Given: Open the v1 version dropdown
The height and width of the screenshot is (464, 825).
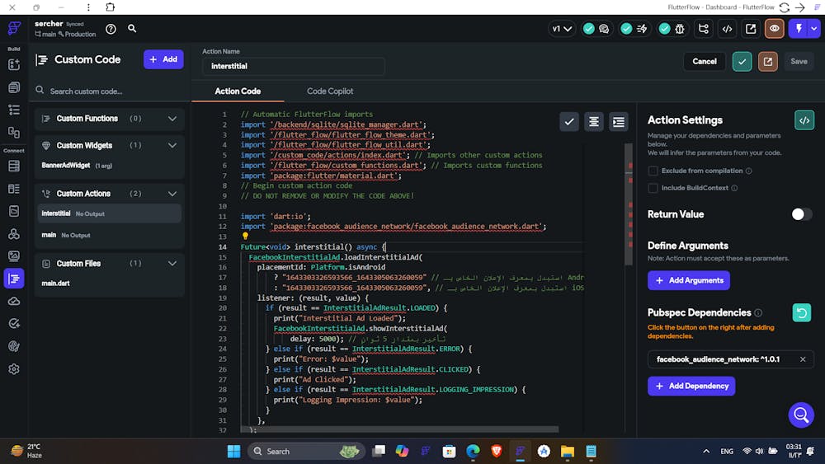Looking at the screenshot, I should pos(562,29).
